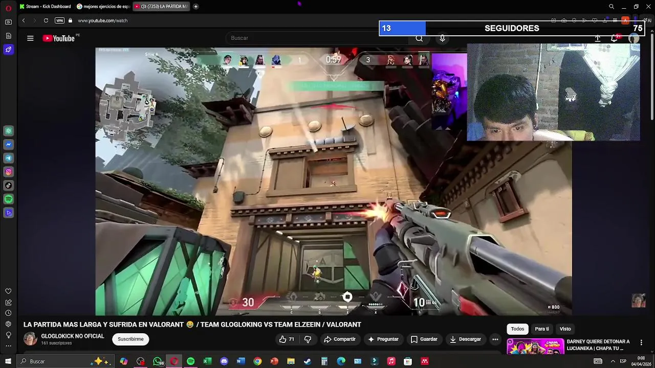Click the Suscribirme button
This screenshot has height=368, width=655.
pos(130,339)
